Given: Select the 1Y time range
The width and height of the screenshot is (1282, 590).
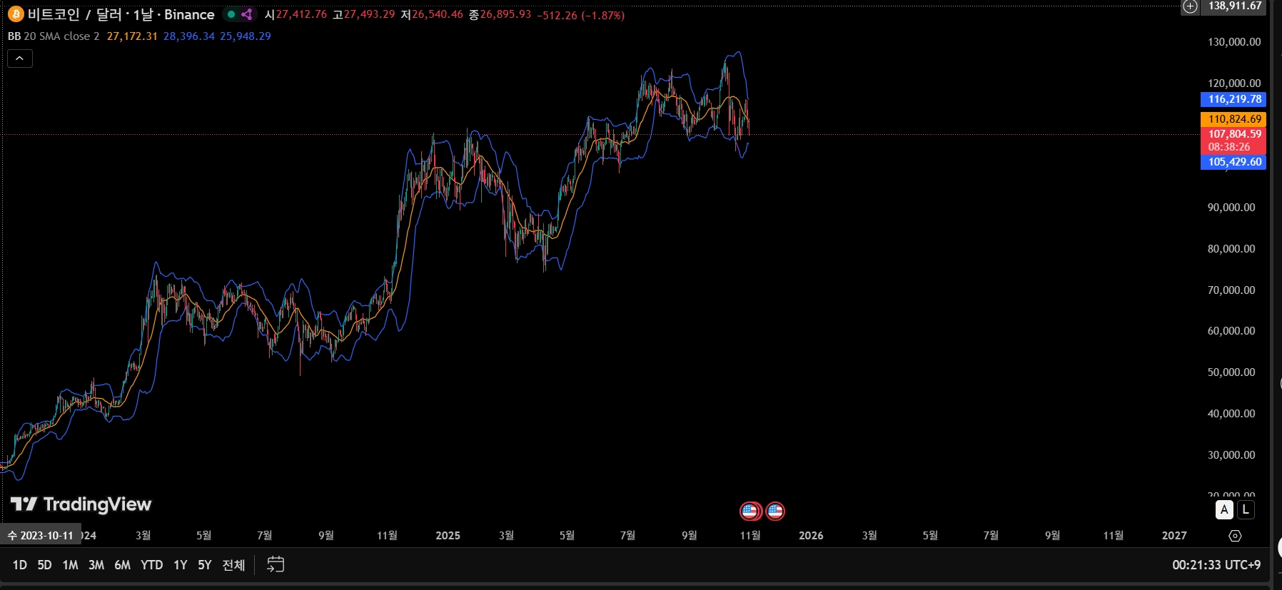Looking at the screenshot, I should (181, 565).
